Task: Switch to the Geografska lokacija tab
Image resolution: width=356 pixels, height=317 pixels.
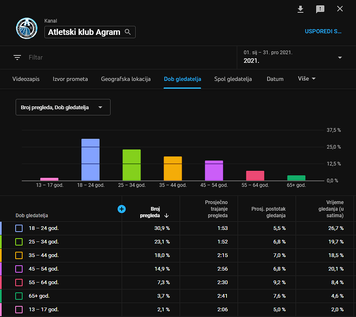Action: pyautogui.click(x=126, y=79)
